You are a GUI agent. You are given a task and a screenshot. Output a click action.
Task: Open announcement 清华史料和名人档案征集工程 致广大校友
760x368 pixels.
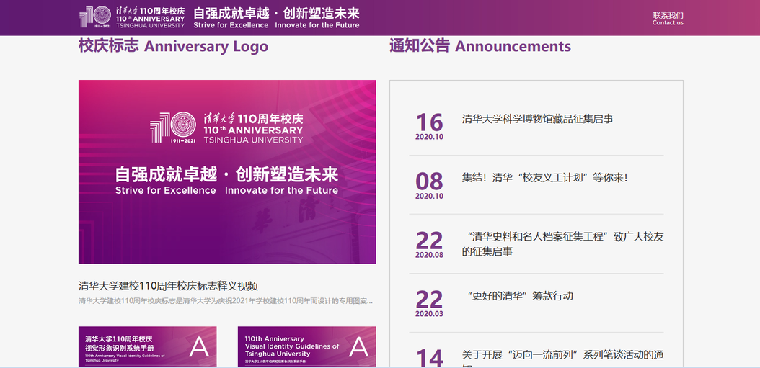562,244
